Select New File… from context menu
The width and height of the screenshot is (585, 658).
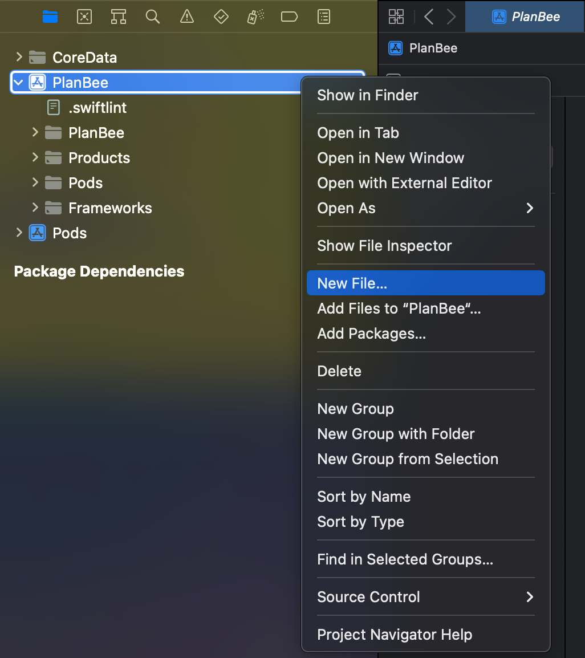(425, 283)
